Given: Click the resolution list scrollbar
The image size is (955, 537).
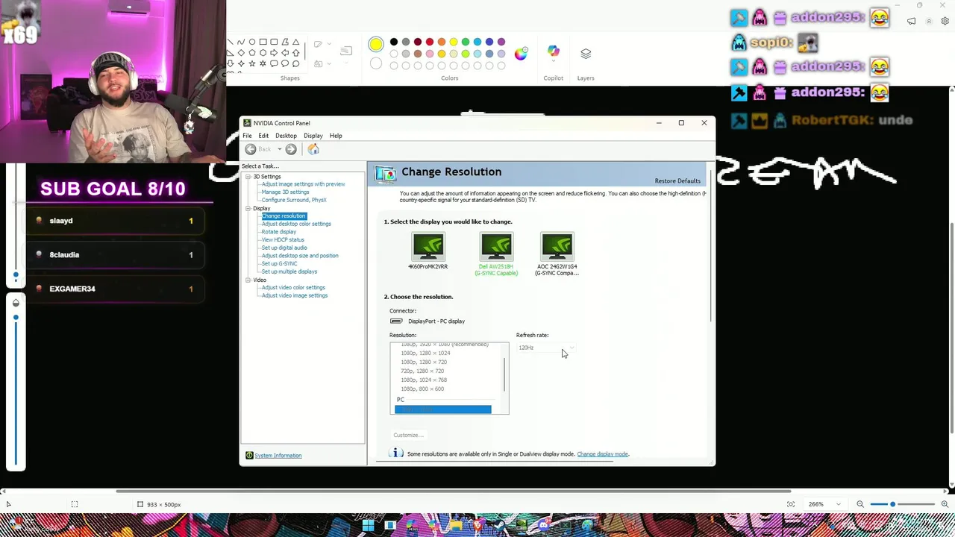Looking at the screenshot, I should tap(505, 375).
